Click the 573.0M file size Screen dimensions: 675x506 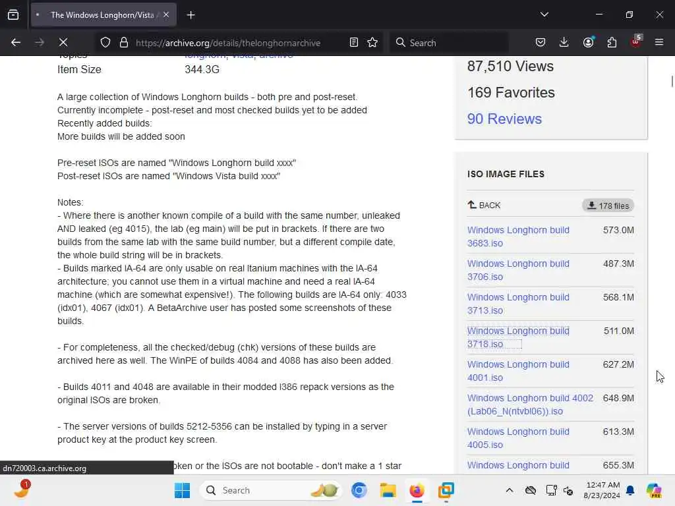pos(618,230)
